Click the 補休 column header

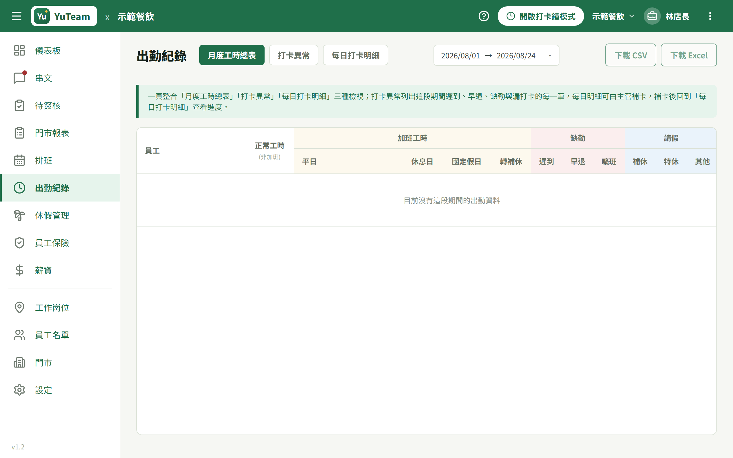coord(640,162)
